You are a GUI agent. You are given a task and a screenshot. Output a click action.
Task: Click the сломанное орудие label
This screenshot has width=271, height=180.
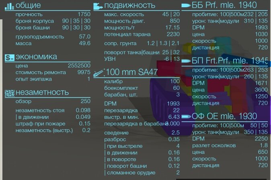pyautogui.click(x=131, y=173)
